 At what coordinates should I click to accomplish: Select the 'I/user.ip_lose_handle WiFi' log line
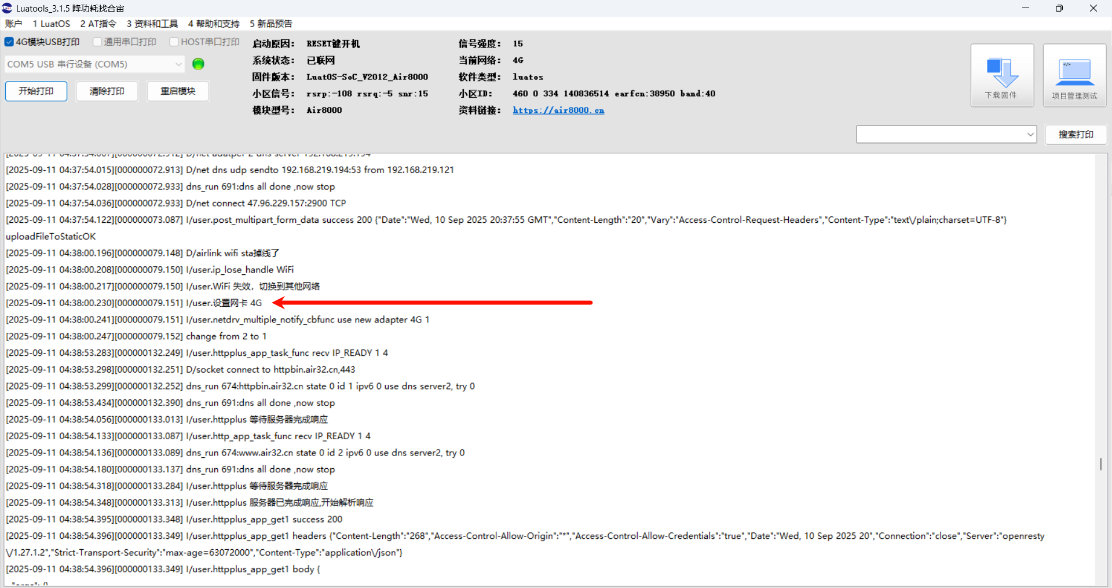pos(149,270)
